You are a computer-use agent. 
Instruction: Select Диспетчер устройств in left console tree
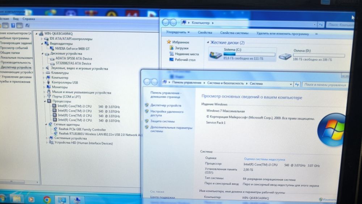(16, 67)
